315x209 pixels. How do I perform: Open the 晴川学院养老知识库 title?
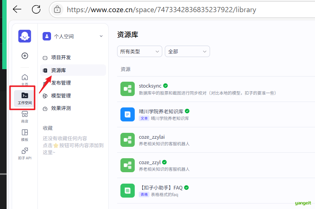[x=161, y=111]
